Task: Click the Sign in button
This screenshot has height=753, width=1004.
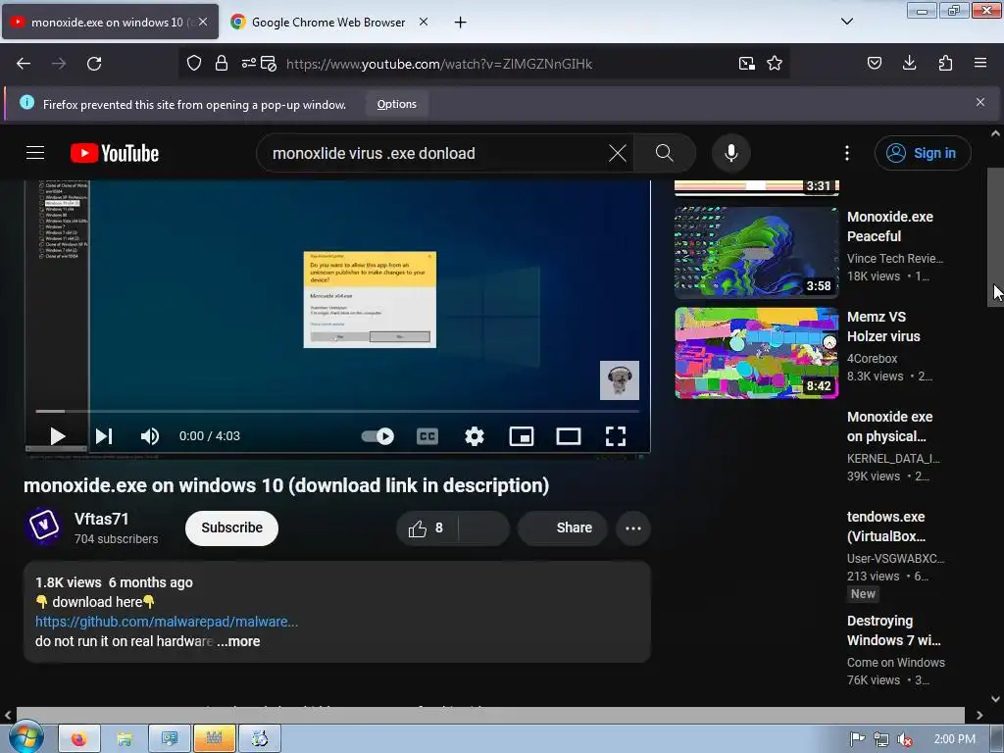Action: pos(923,153)
